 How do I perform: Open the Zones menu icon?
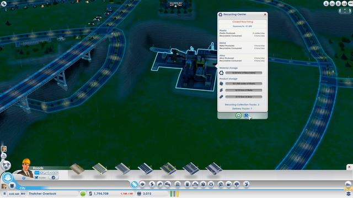point(142,184)
